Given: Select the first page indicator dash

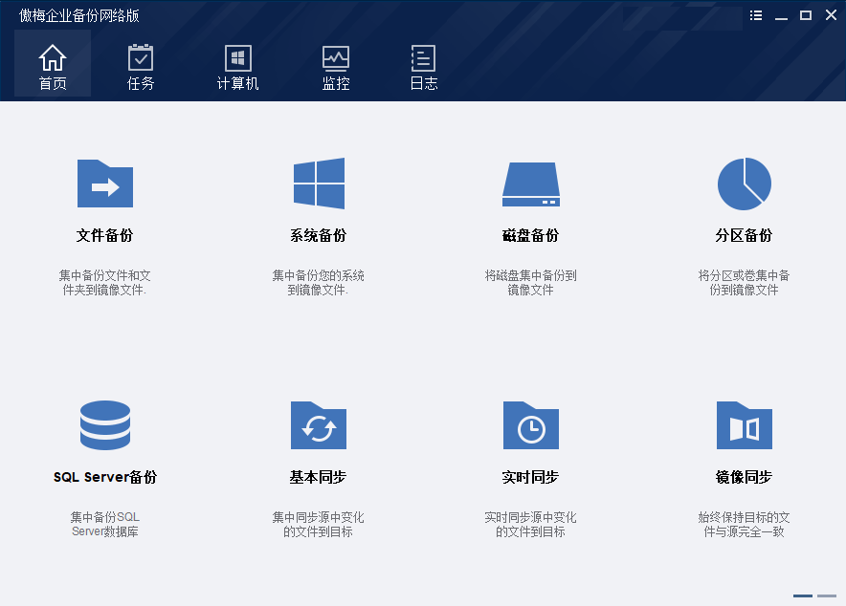Looking at the screenshot, I should pyautogui.click(x=803, y=595).
